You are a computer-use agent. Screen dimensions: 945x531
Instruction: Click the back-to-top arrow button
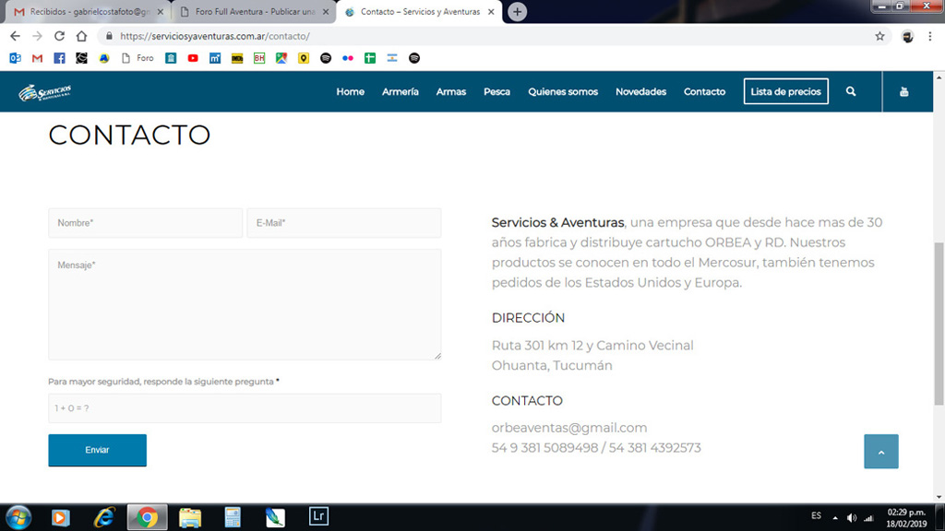coord(881,452)
